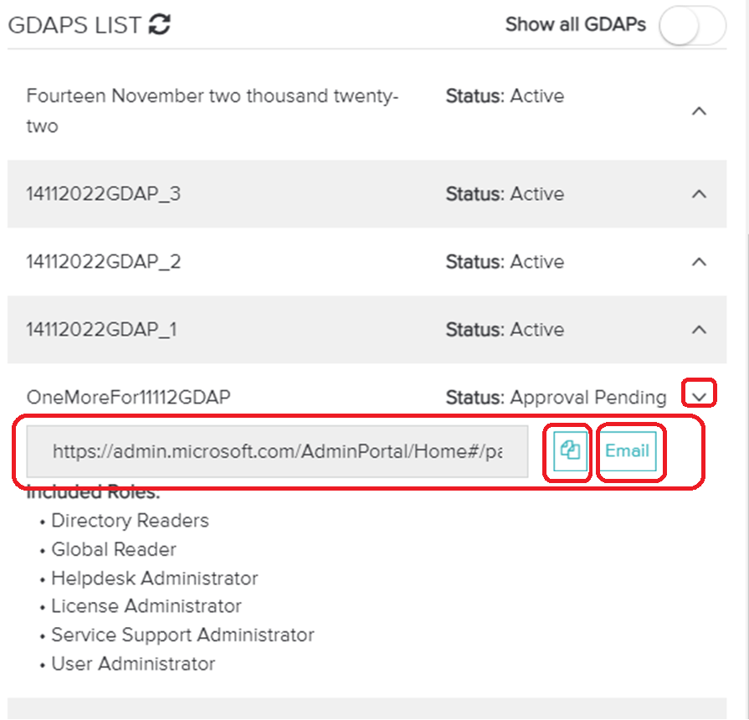Screen dimensions: 749x720
Task: Toggle visibility of all GDAP relationships
Action: (x=691, y=26)
